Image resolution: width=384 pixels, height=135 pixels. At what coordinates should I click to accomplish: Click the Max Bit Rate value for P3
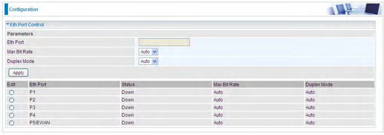pyautogui.click(x=218, y=107)
